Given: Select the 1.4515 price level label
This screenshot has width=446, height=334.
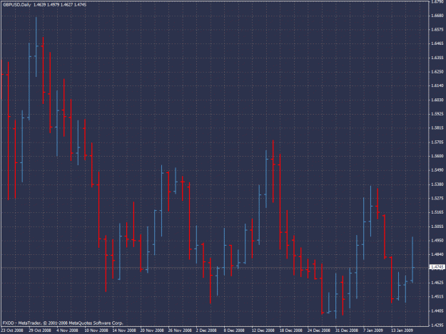Looking at the screenshot, I should (x=437, y=297).
